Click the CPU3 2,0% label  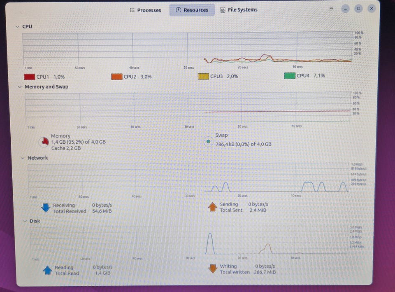point(224,76)
